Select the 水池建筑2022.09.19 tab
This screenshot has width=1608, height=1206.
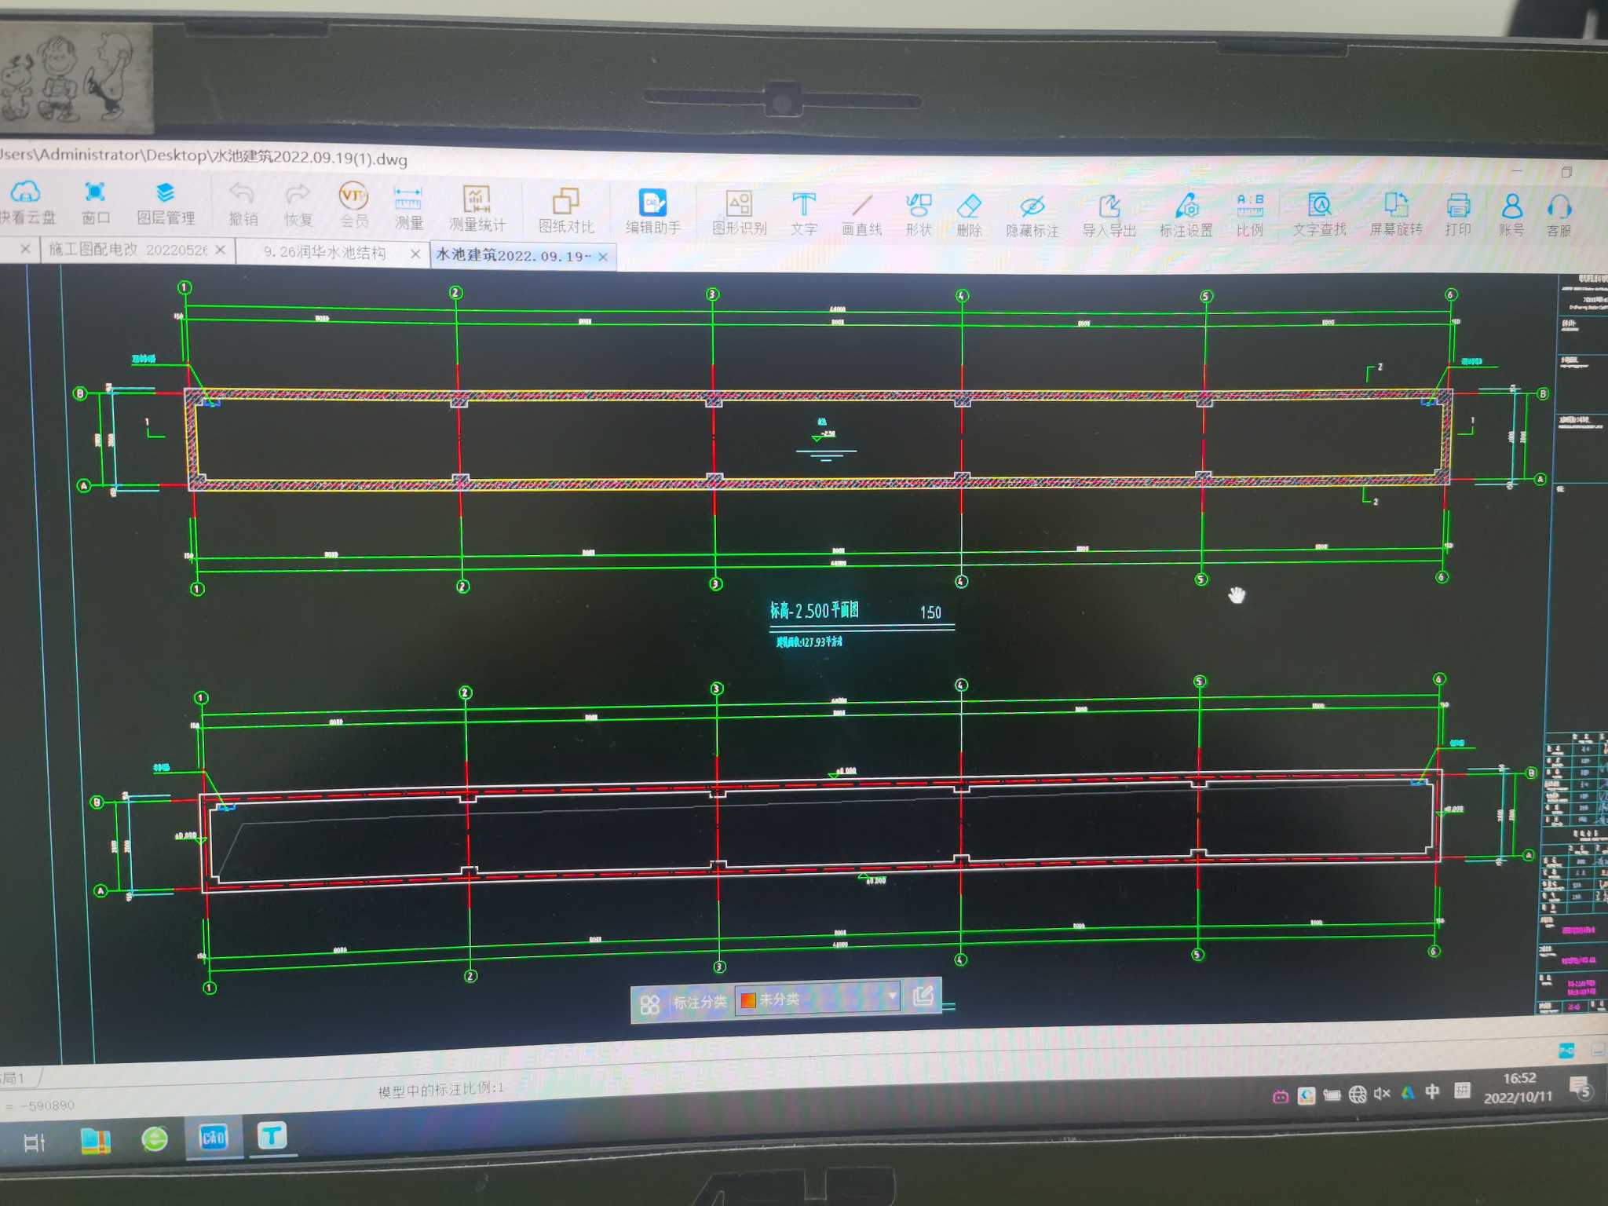click(513, 255)
